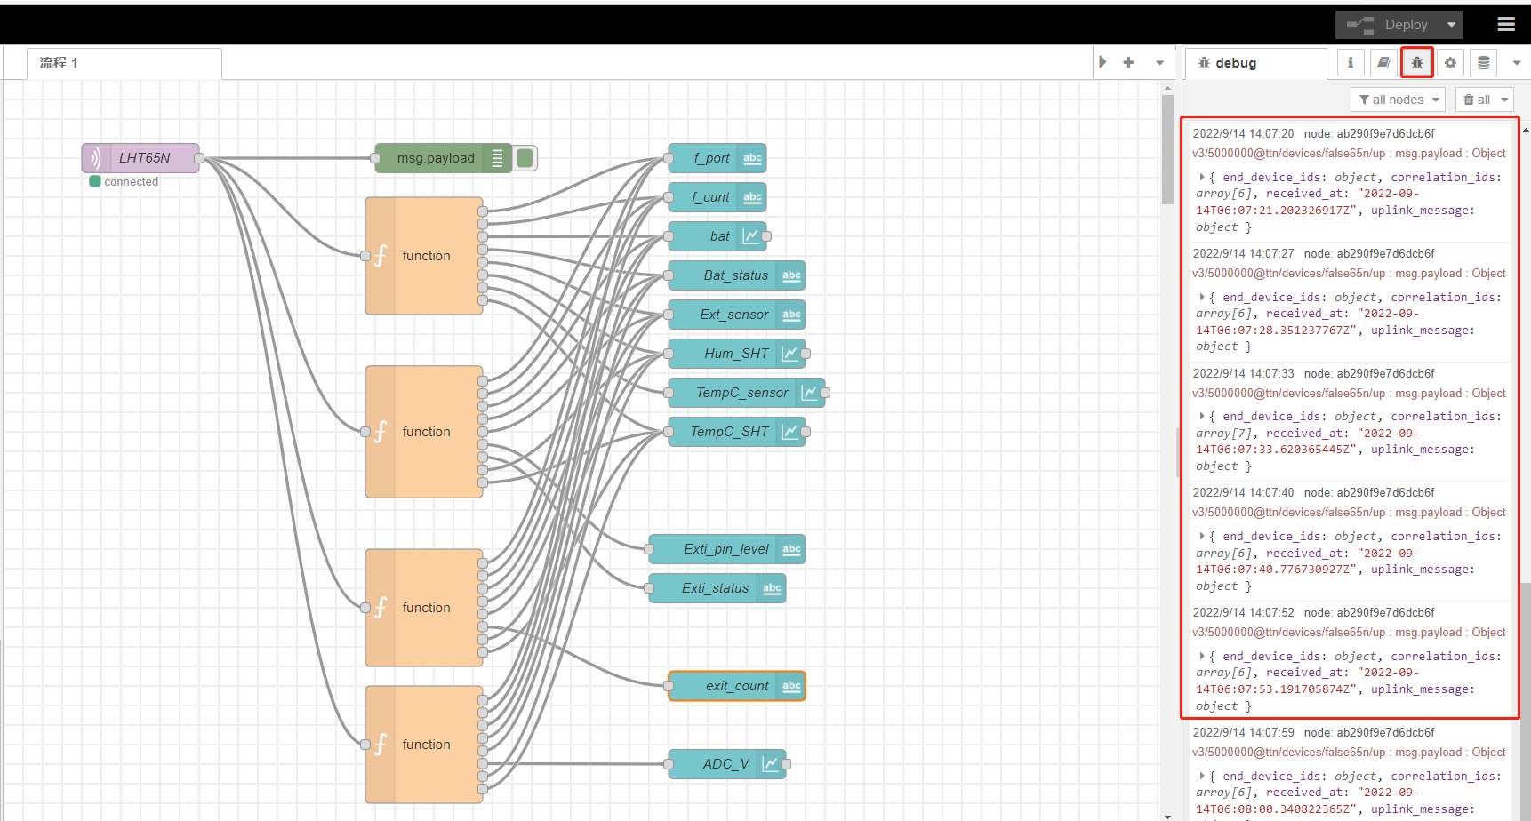Click 'msg.payload : Object' in 14:07:40 message

tap(1451, 513)
